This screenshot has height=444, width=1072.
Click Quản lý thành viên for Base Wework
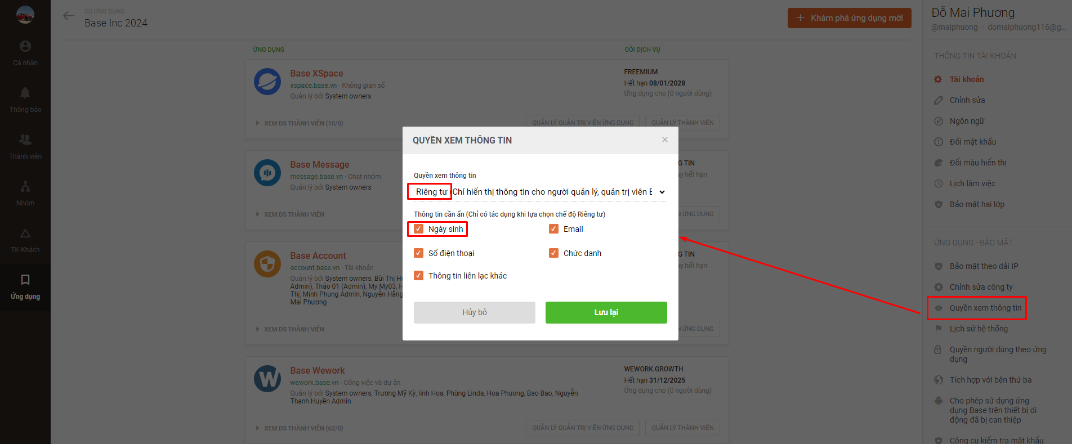[x=682, y=428]
